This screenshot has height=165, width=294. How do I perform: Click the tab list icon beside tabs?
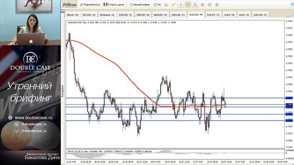pyautogui.click(x=288, y=15)
